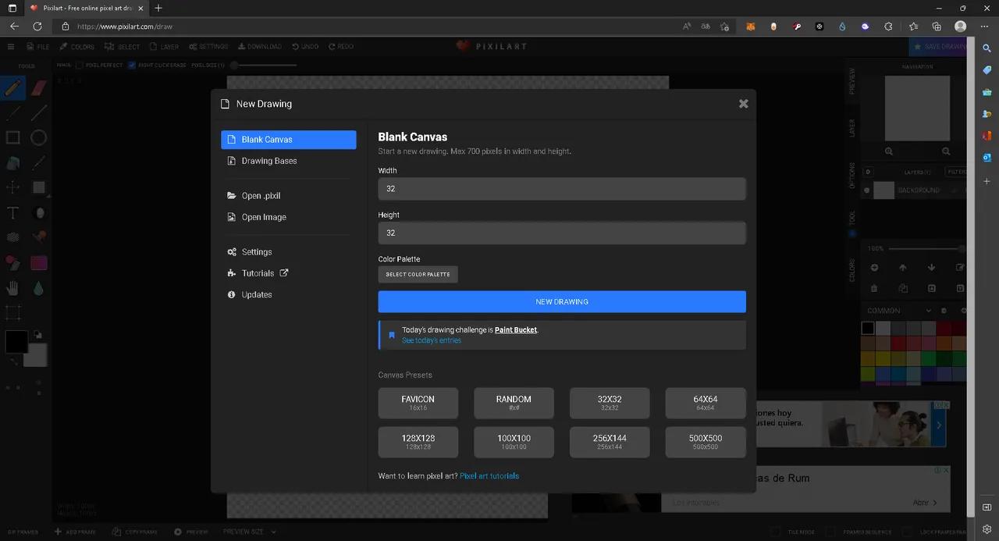Choose the Random canvas preset
Screen dimensions: 999x541
tap(514, 403)
